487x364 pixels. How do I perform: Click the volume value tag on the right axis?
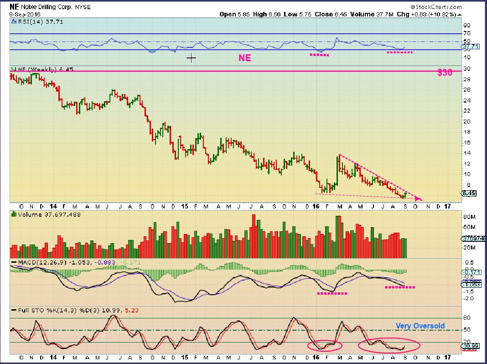[x=472, y=239]
